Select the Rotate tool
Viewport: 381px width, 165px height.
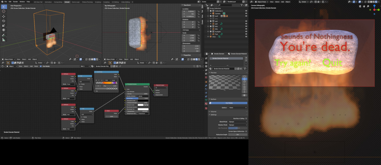click(4, 21)
